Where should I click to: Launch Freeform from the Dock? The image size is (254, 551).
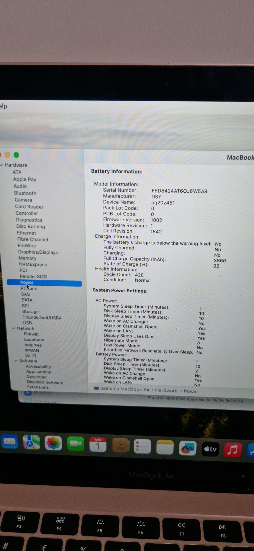coord(188,448)
